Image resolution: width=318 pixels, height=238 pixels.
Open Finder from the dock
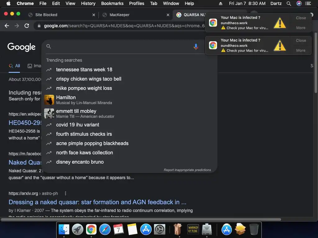(x=64, y=229)
